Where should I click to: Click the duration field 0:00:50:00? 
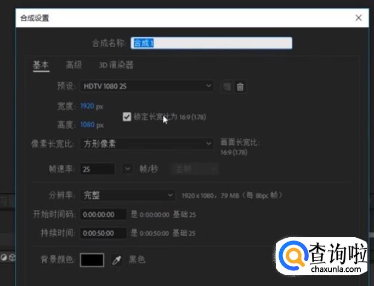point(104,233)
